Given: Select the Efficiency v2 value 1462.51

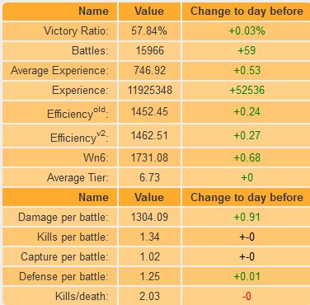Looking at the screenshot, I should 149,135.
